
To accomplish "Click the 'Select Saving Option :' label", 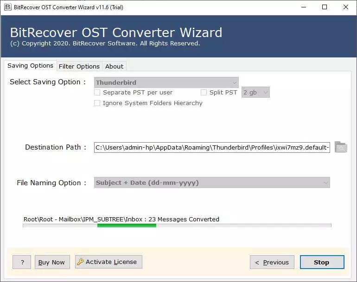I will pos(48,82).
